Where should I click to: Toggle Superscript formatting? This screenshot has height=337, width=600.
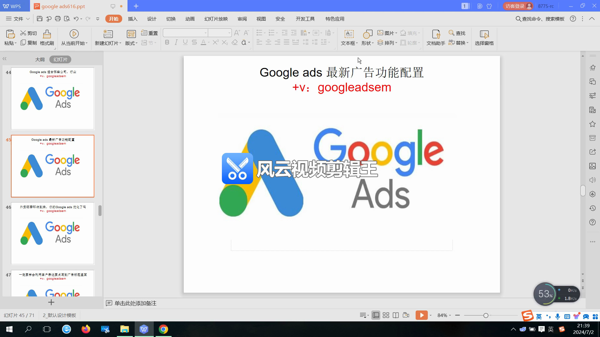216,42
